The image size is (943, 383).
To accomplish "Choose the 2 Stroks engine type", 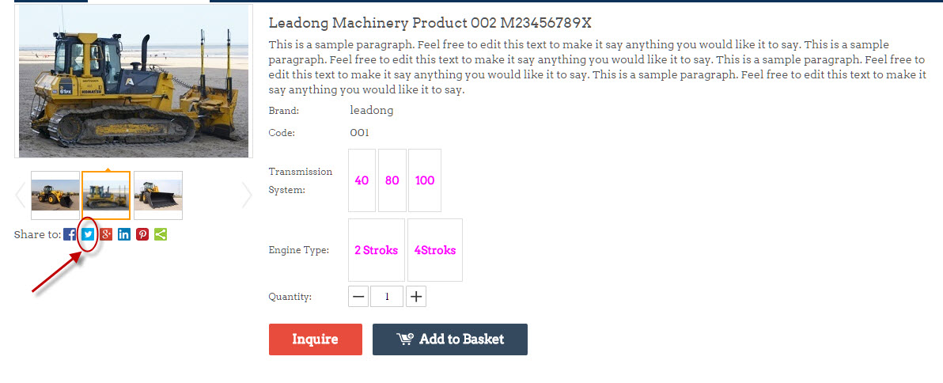I will (x=377, y=250).
